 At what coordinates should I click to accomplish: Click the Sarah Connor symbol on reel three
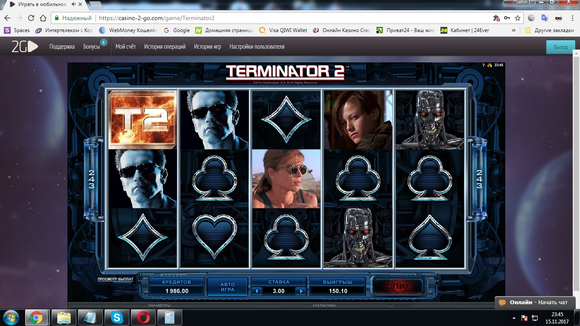(x=286, y=179)
